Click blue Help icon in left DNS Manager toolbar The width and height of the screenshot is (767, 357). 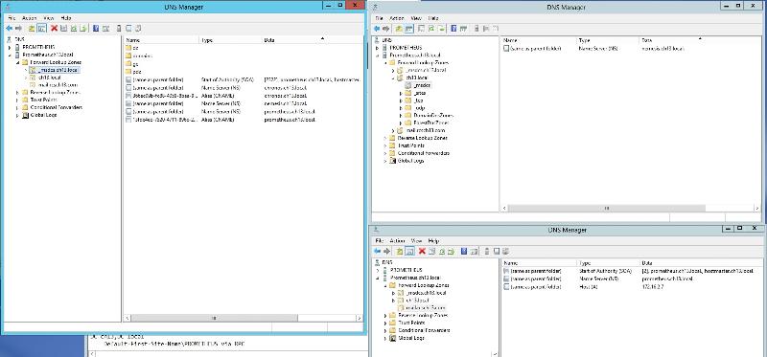coord(96,29)
